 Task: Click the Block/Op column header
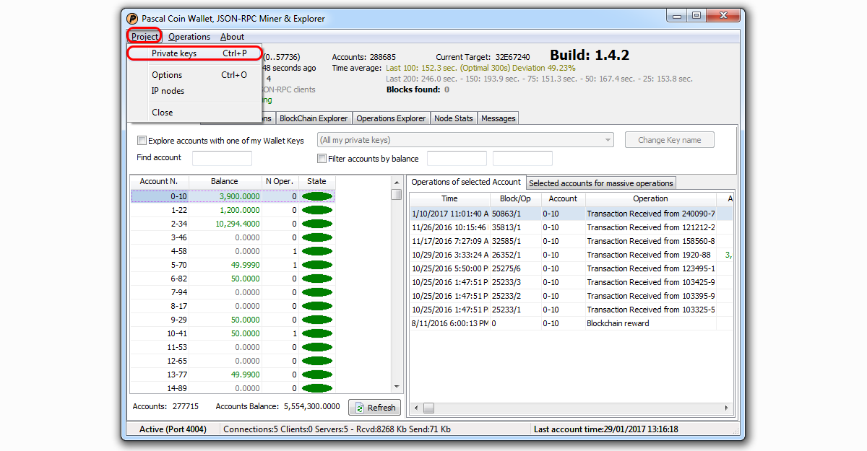pyautogui.click(x=515, y=198)
